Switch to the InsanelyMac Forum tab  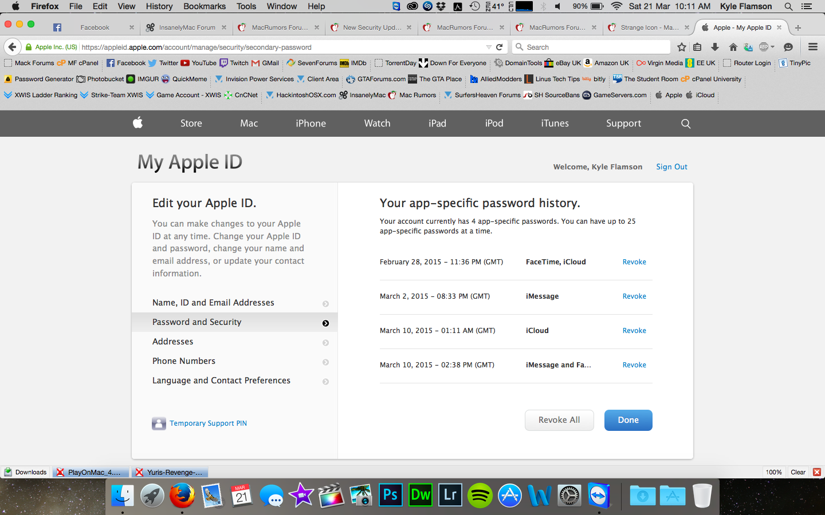[x=186, y=27]
